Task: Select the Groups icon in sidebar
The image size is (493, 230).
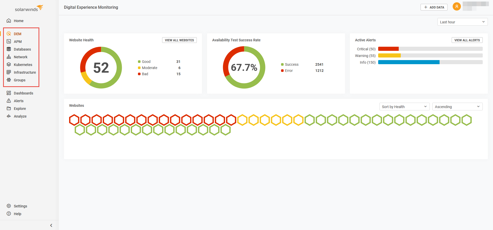Action: (x=9, y=80)
